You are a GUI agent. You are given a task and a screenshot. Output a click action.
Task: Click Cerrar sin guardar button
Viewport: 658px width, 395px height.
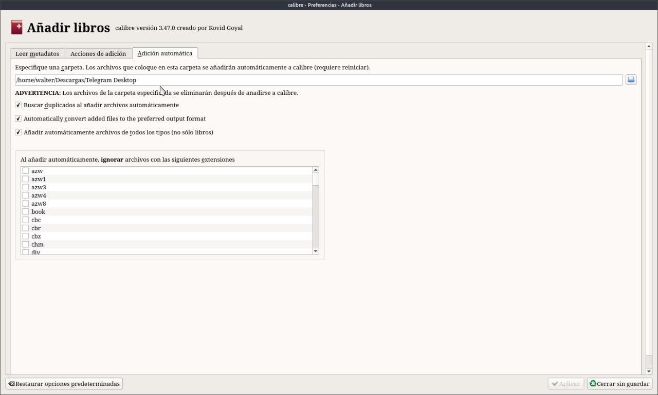[619, 384]
